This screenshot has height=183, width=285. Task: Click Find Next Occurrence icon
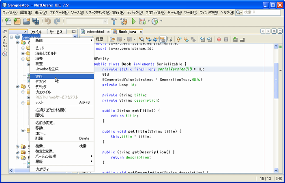[156, 39]
